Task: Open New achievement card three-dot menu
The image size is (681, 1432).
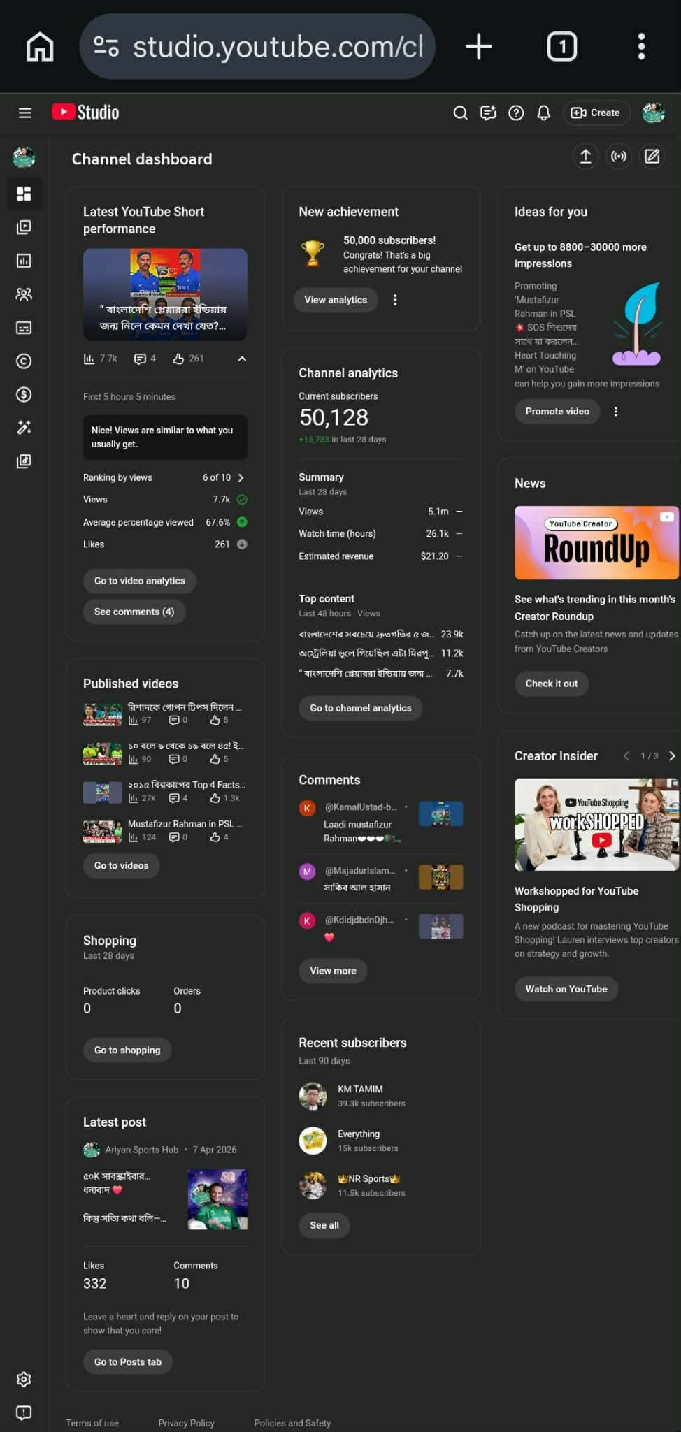Action: coord(395,300)
